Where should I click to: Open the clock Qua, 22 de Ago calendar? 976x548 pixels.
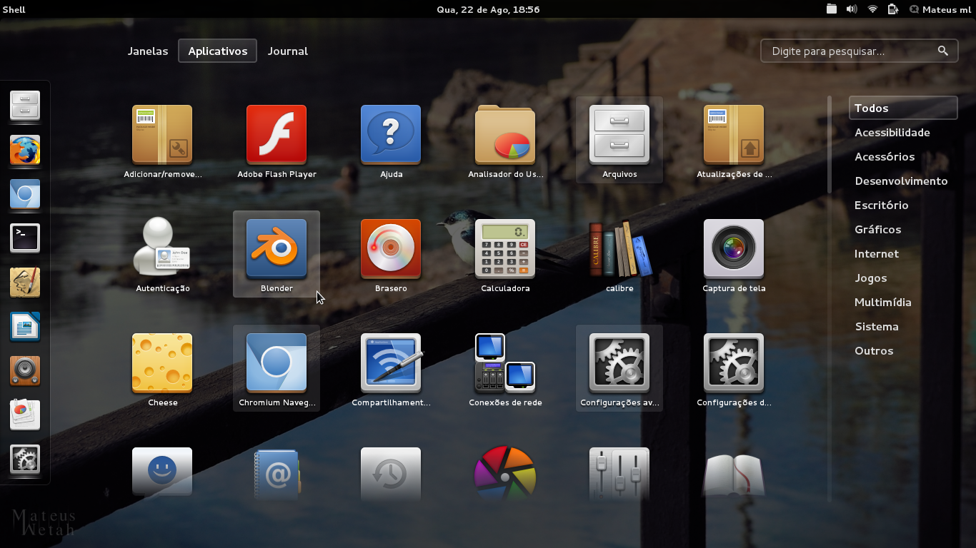488,9
